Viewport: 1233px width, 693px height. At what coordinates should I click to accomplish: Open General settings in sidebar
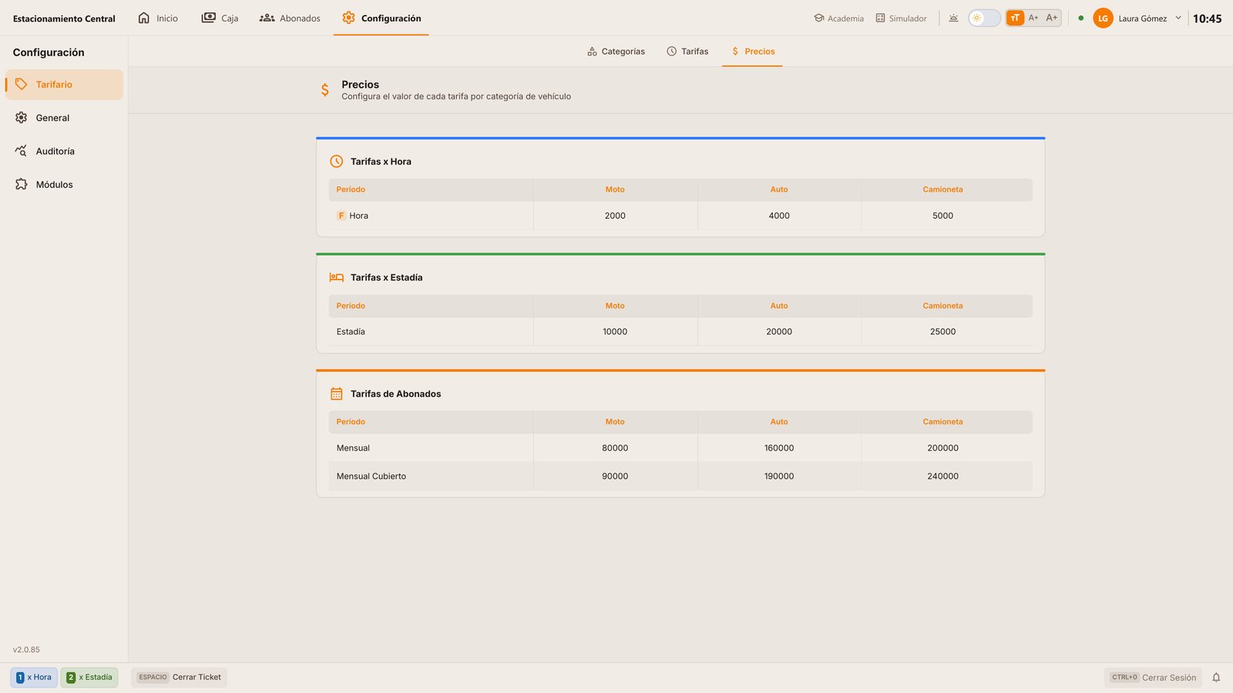pos(64,118)
